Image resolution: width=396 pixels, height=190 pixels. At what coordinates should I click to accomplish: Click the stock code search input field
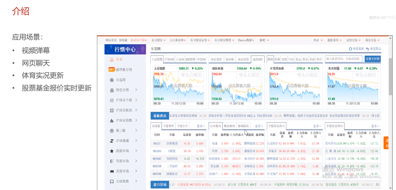click(x=344, y=59)
